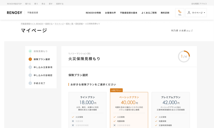214x128 pixels.
Task: Click the 災害時家賃補償 checkmark icon in プレミアムプラン
Action: click(156, 125)
